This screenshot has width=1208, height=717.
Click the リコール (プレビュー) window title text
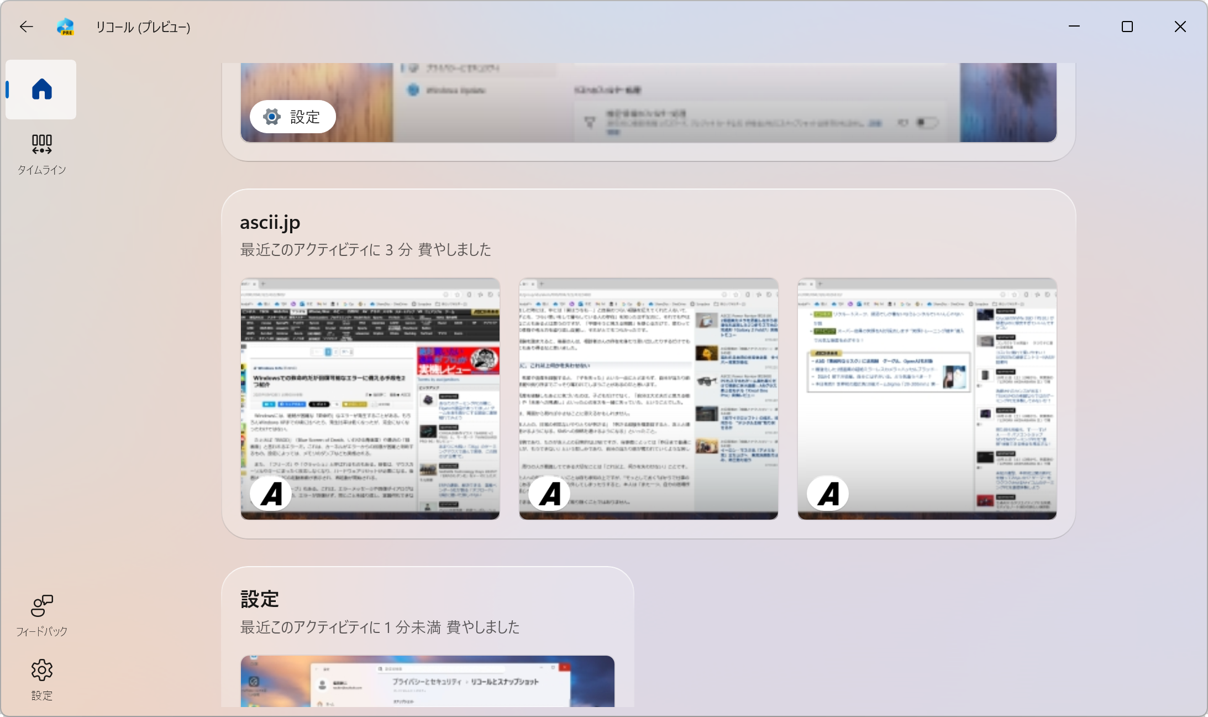pyautogui.click(x=143, y=27)
